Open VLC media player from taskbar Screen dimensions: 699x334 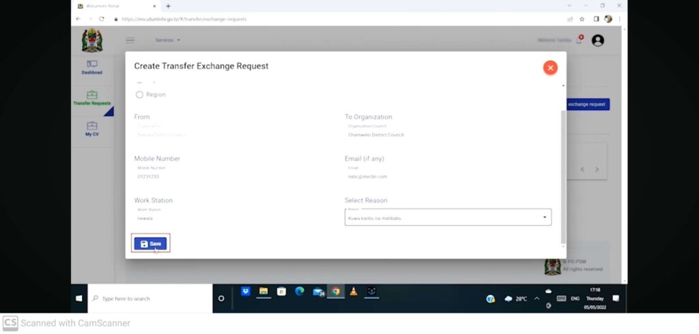point(354,291)
